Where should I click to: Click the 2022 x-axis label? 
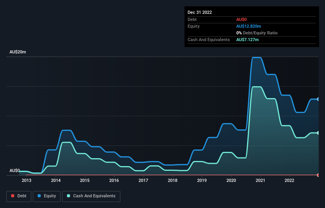tap(289, 180)
